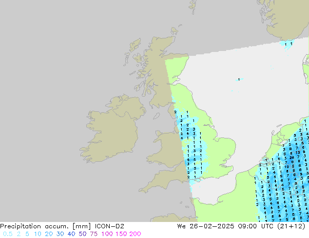
Task: Pick the 30 legend value
Action: 60,234
